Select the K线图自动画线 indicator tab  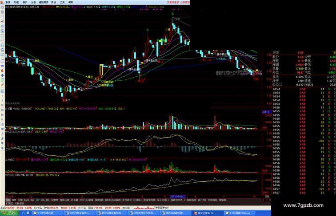pyautogui.click(x=113, y=200)
